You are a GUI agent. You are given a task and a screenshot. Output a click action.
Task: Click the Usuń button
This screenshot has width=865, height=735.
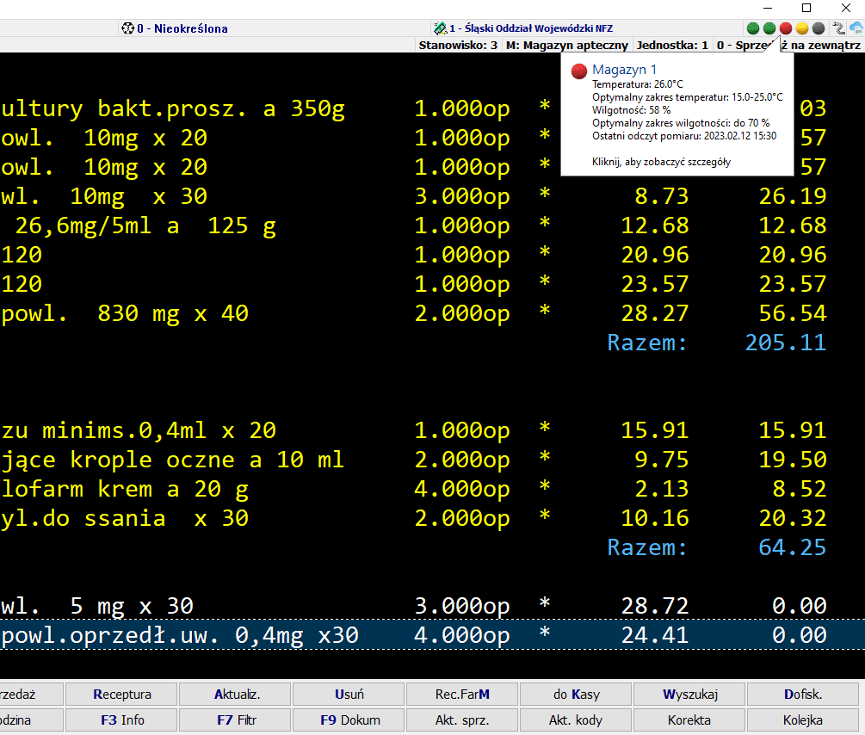(x=349, y=695)
